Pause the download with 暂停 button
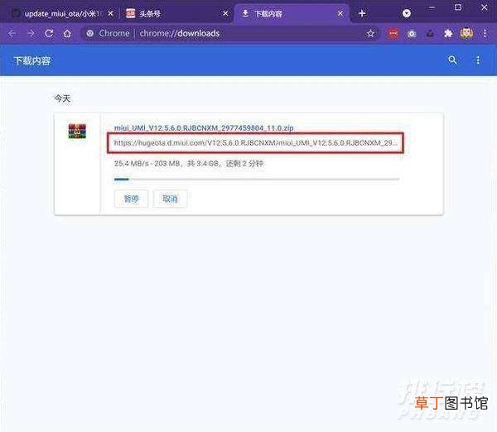The height and width of the screenshot is (432, 497). click(x=131, y=199)
